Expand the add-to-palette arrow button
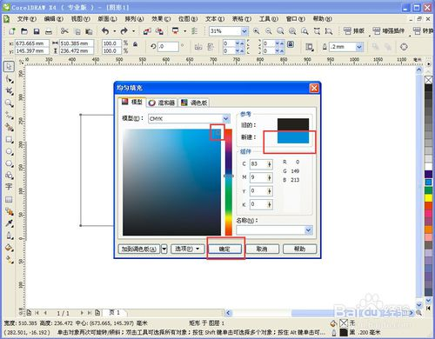 pyautogui.click(x=164, y=249)
